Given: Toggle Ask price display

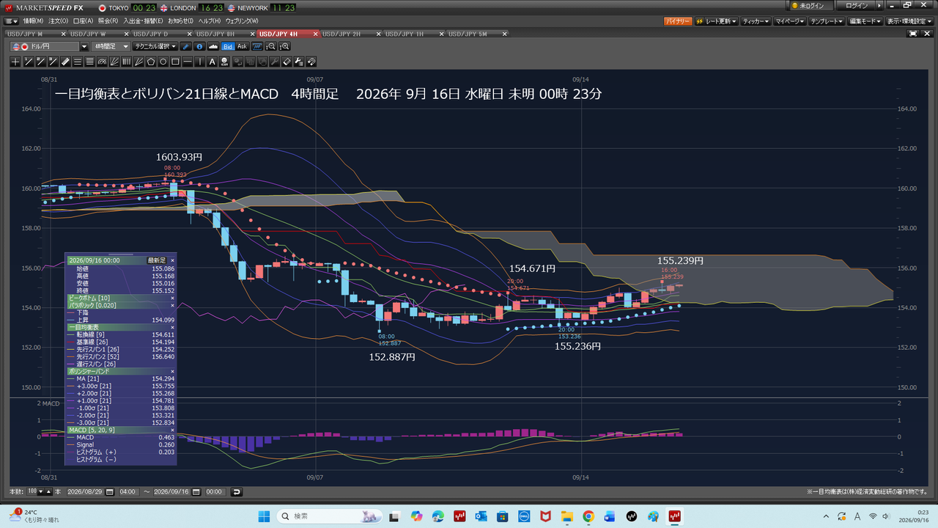Looking at the screenshot, I should pos(242,46).
